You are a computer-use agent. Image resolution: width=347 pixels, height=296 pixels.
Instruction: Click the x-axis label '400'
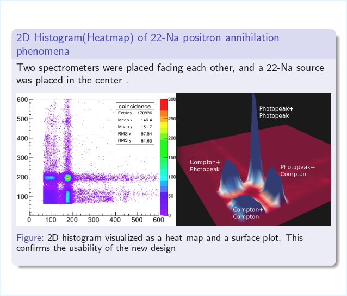[x=115, y=220]
